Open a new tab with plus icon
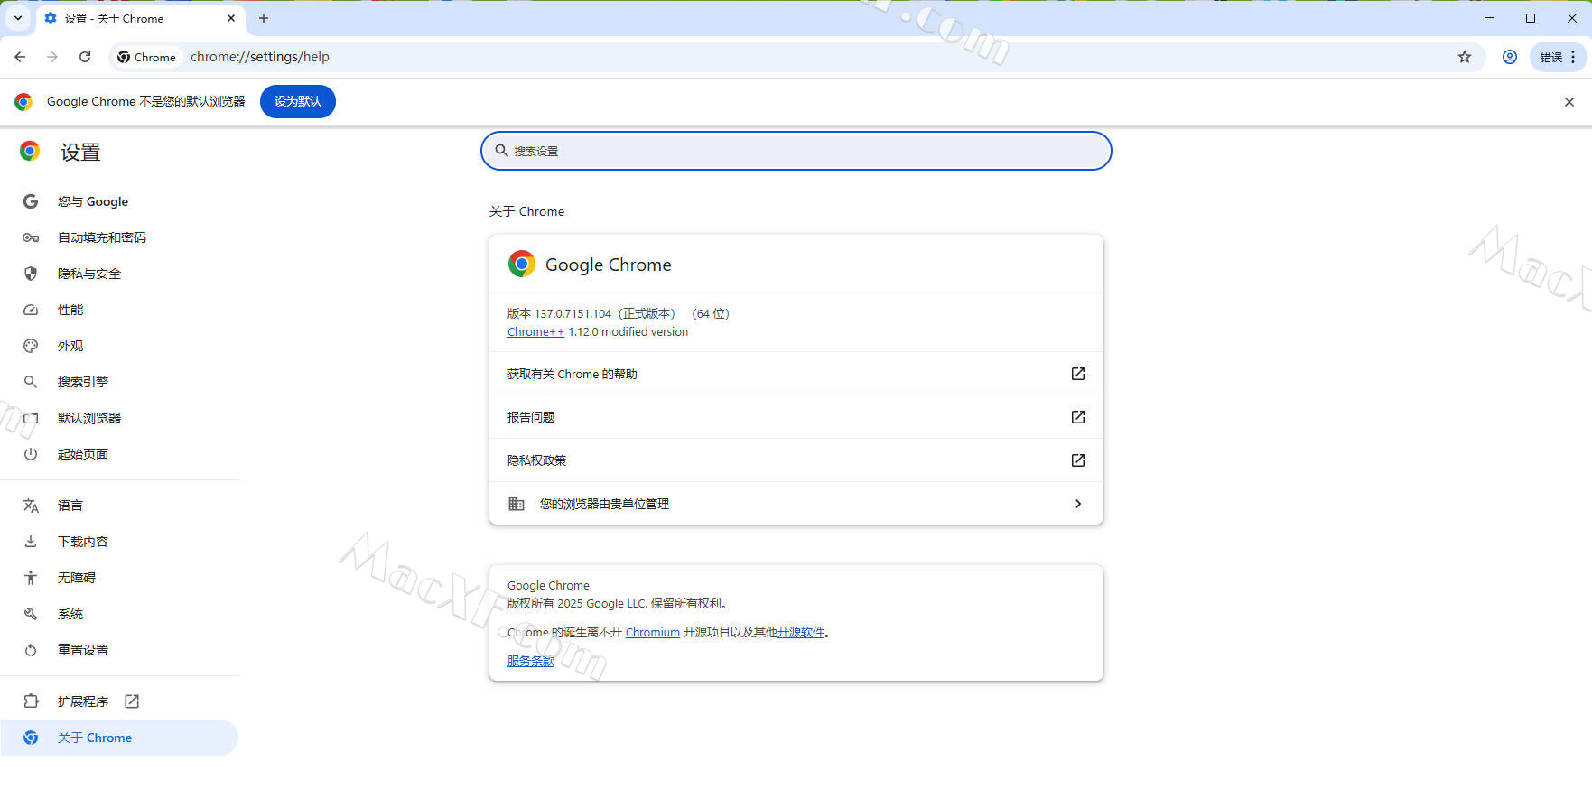The width and height of the screenshot is (1592, 808). pos(264,18)
